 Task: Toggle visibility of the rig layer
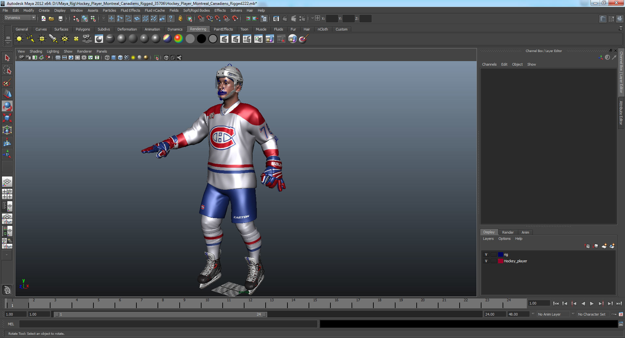coord(486,254)
